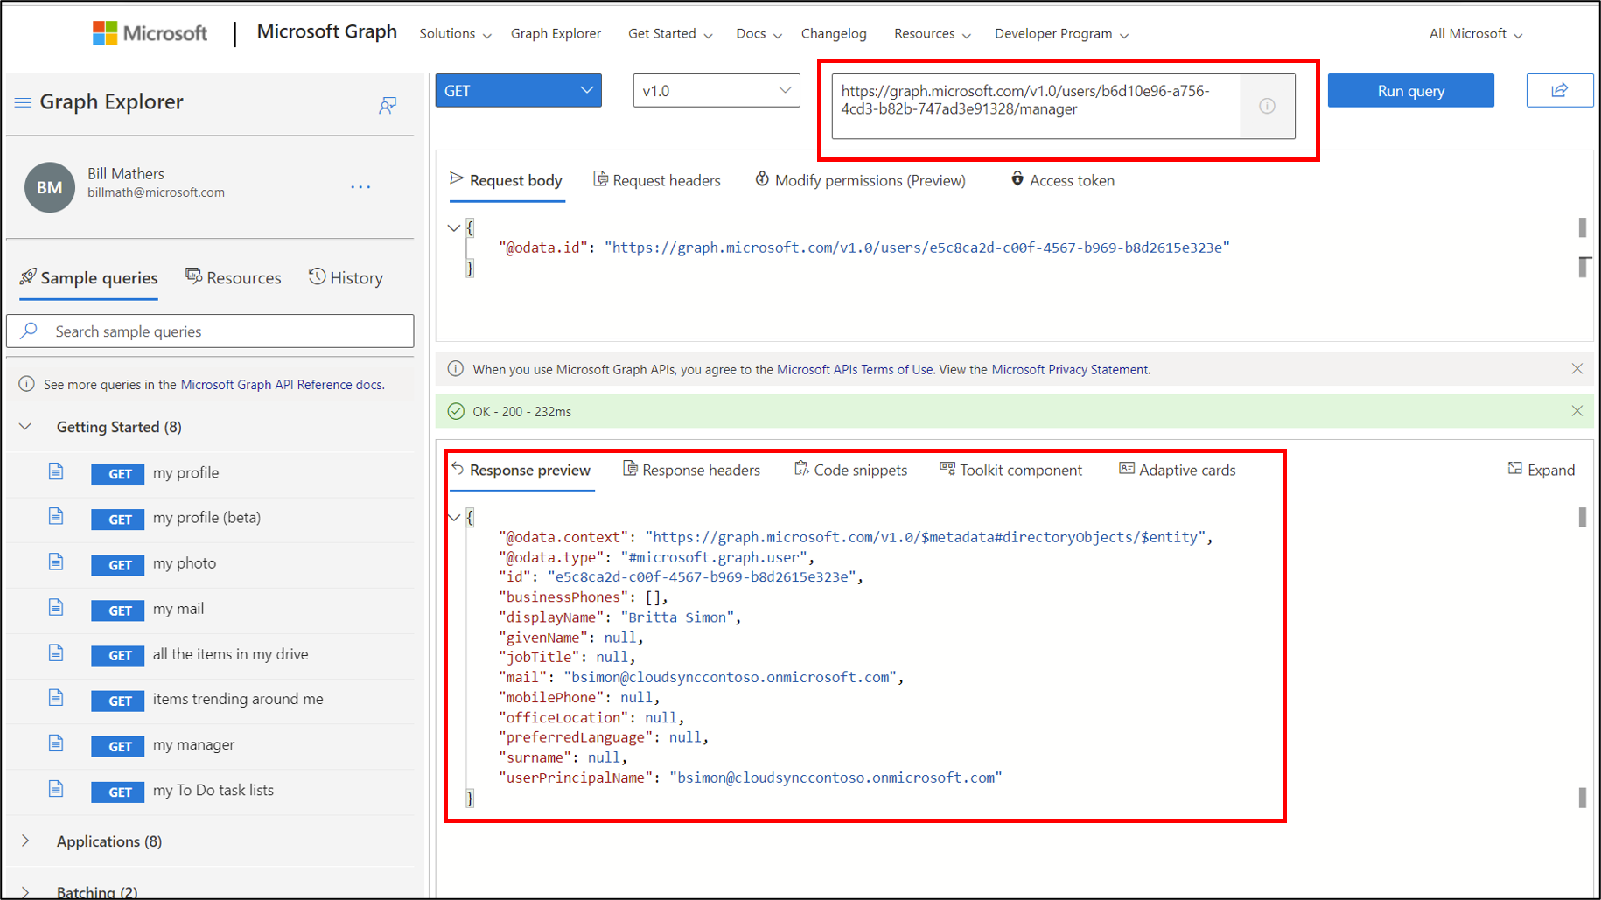Image resolution: width=1601 pixels, height=900 pixels.
Task: Open the HTTP method GET dropdown
Action: 519,91
